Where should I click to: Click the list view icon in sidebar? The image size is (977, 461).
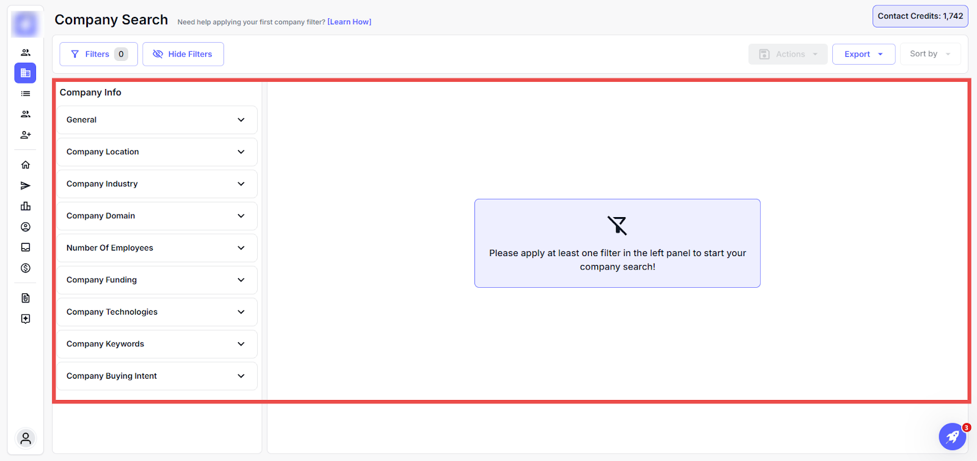(x=26, y=94)
